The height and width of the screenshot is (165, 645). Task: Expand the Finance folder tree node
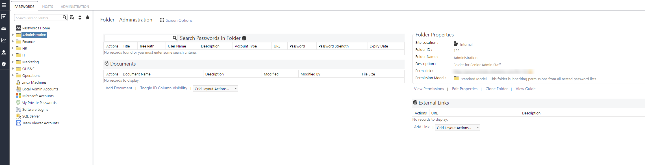13,42
